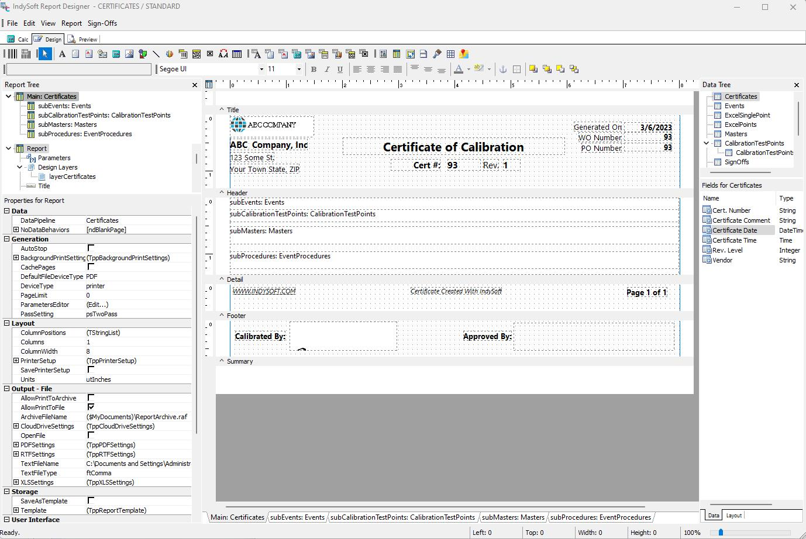Open the font size dropdown
This screenshot has width=806, height=539.
[299, 69]
